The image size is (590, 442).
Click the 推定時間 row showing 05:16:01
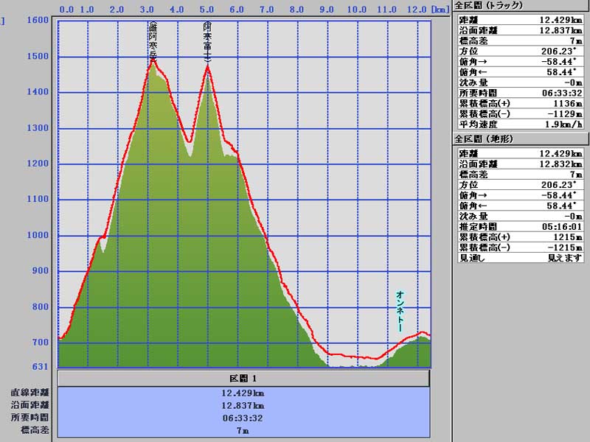pyautogui.click(x=521, y=227)
